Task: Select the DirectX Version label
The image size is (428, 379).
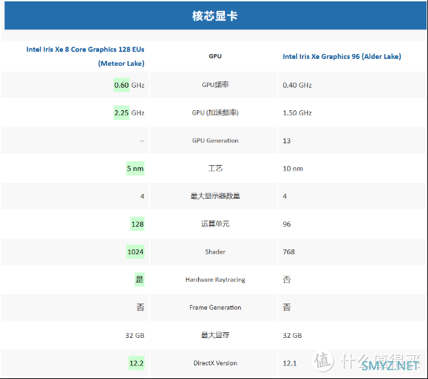Action: 215,363
